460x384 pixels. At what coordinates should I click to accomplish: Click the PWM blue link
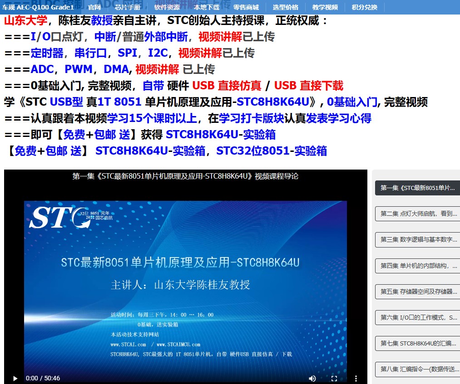(x=78, y=69)
